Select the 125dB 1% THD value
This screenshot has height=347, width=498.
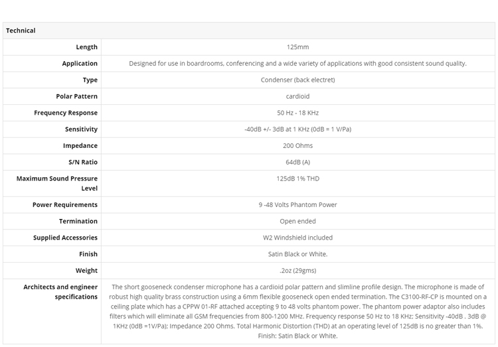coord(297,178)
